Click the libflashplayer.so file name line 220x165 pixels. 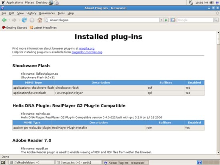[40, 74]
